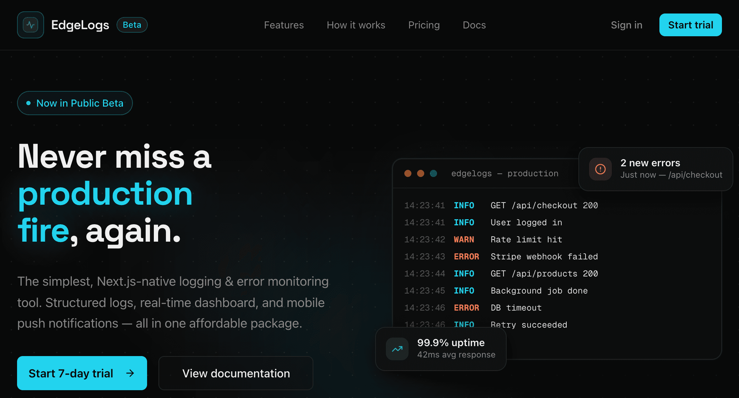Viewport: 739px width, 398px height.
Task: Open the Pricing nav link
Action: 424,25
